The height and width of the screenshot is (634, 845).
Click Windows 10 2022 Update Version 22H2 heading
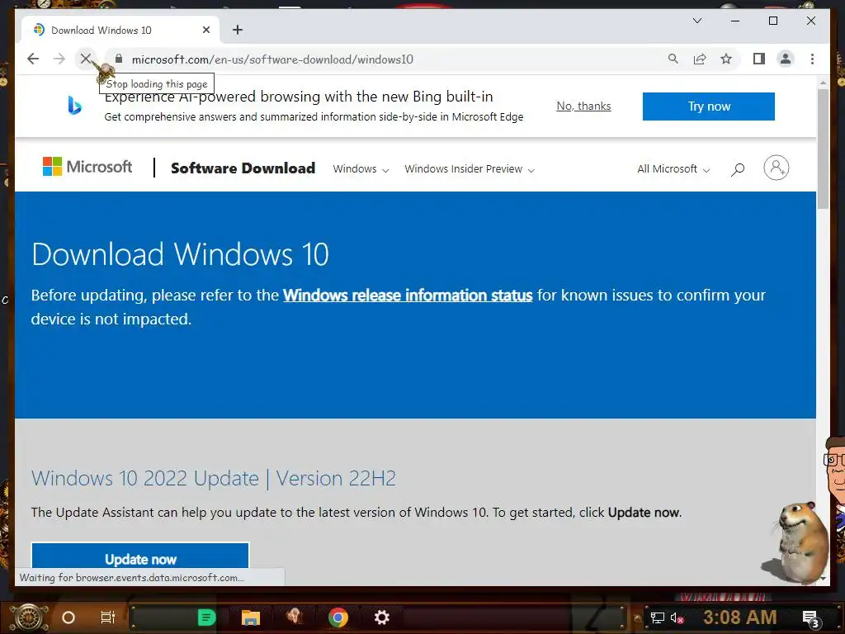point(214,478)
